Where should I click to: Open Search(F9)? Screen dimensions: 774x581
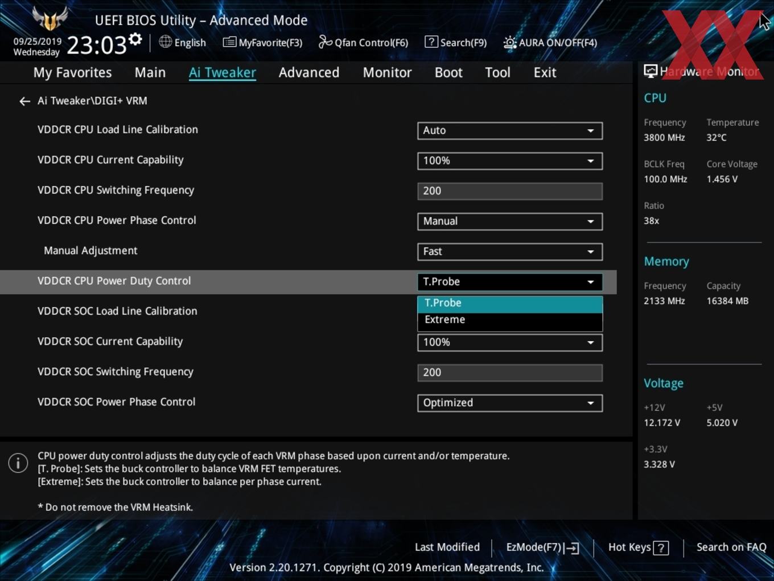click(x=456, y=42)
